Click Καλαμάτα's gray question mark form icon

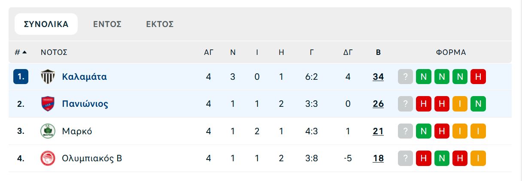(405, 77)
